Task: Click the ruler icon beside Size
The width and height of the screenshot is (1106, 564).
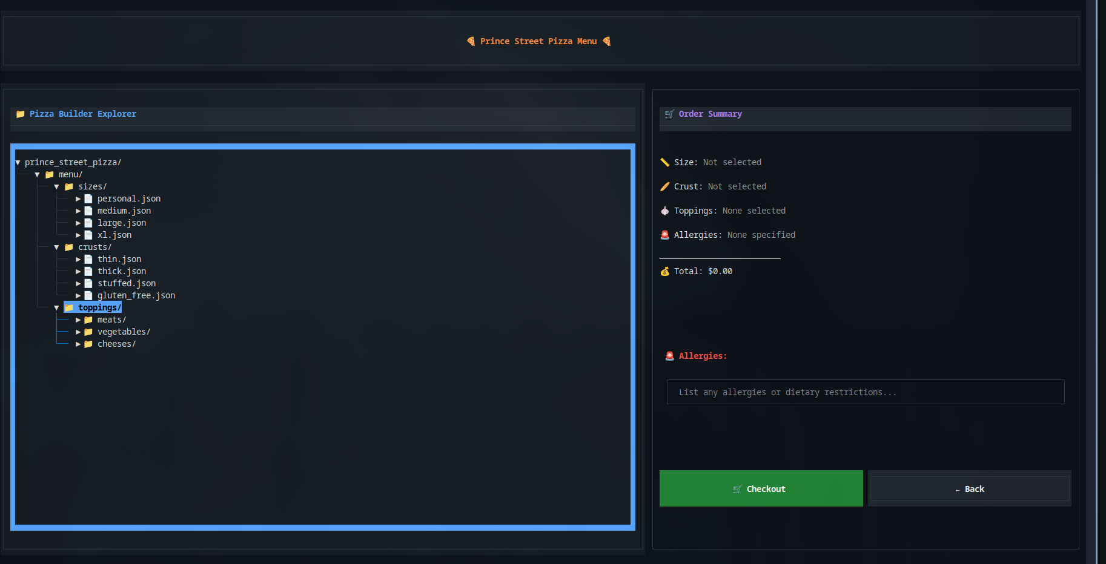Action: point(665,163)
